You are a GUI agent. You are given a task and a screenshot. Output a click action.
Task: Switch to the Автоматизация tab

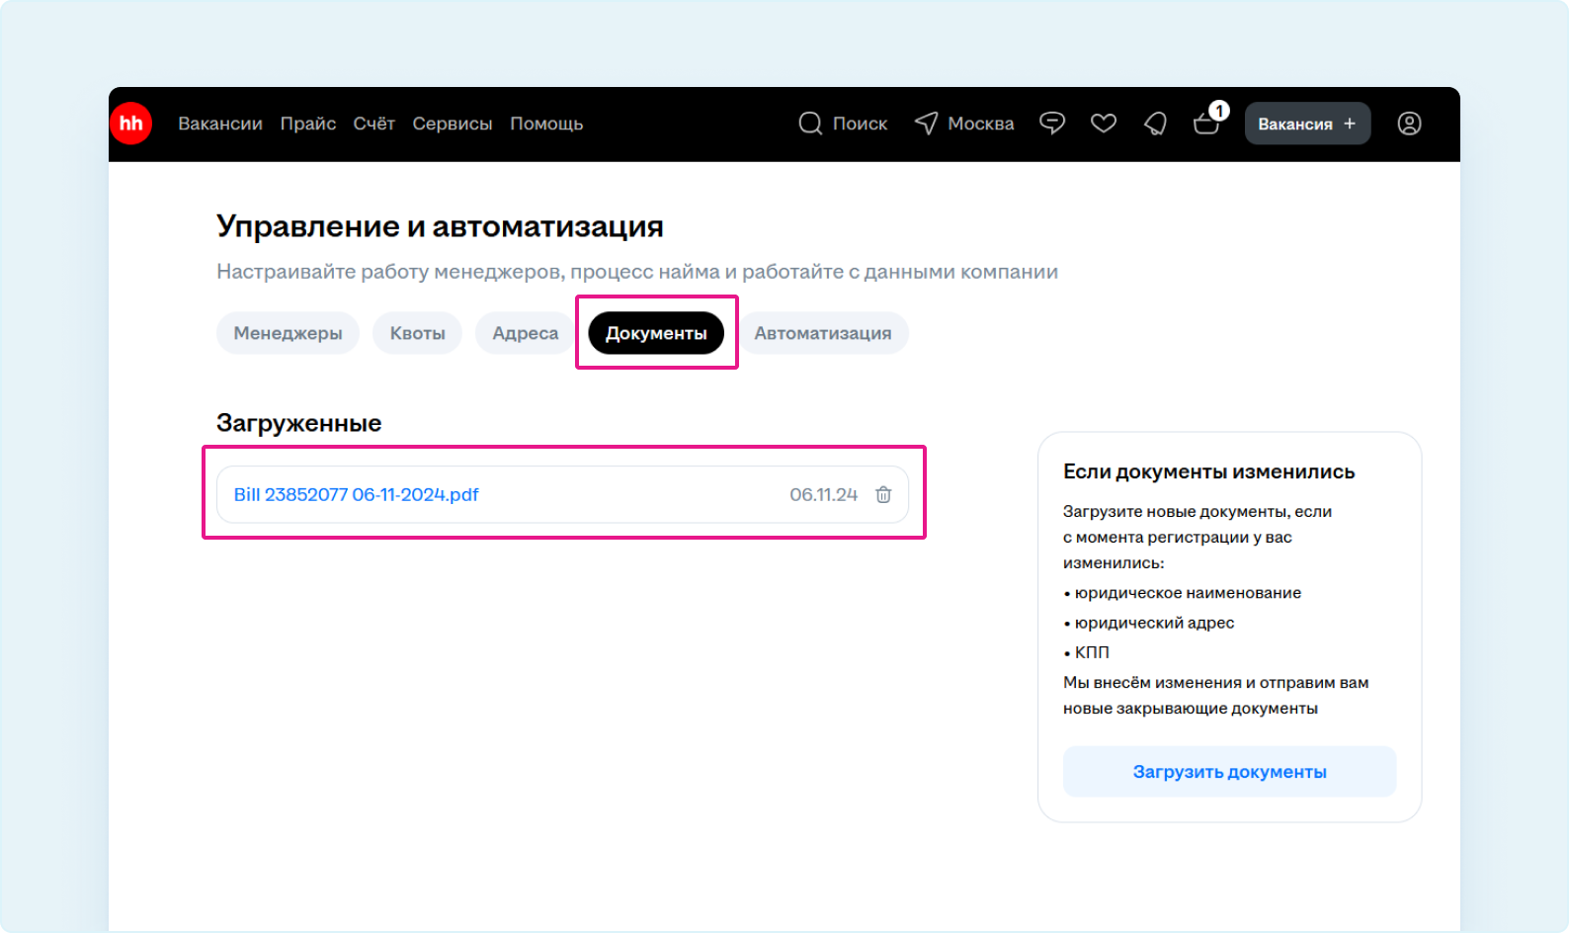coord(823,333)
